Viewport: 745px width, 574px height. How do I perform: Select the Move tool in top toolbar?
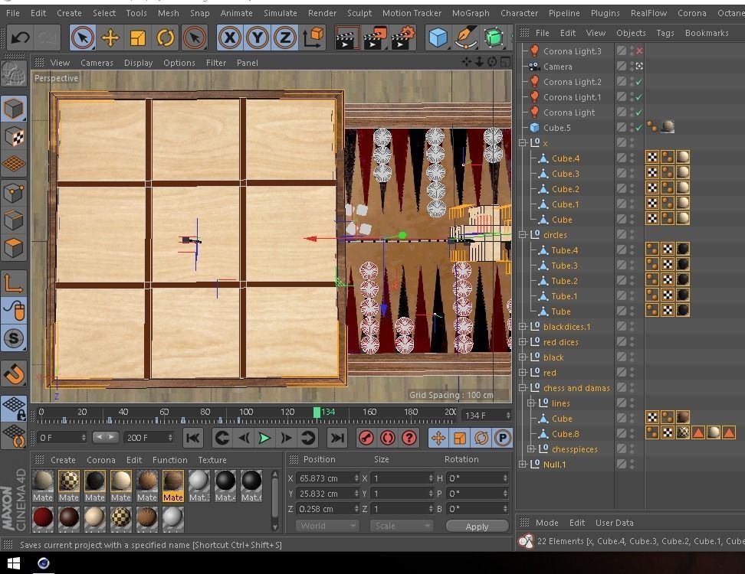pos(110,38)
